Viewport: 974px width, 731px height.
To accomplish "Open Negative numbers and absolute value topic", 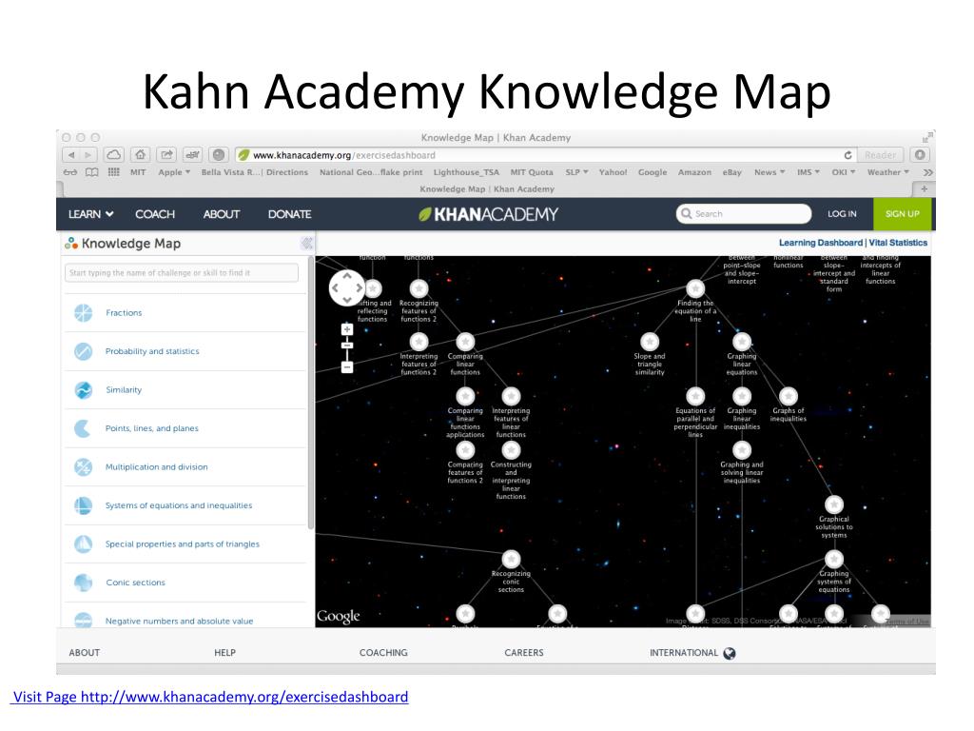I will click(179, 621).
